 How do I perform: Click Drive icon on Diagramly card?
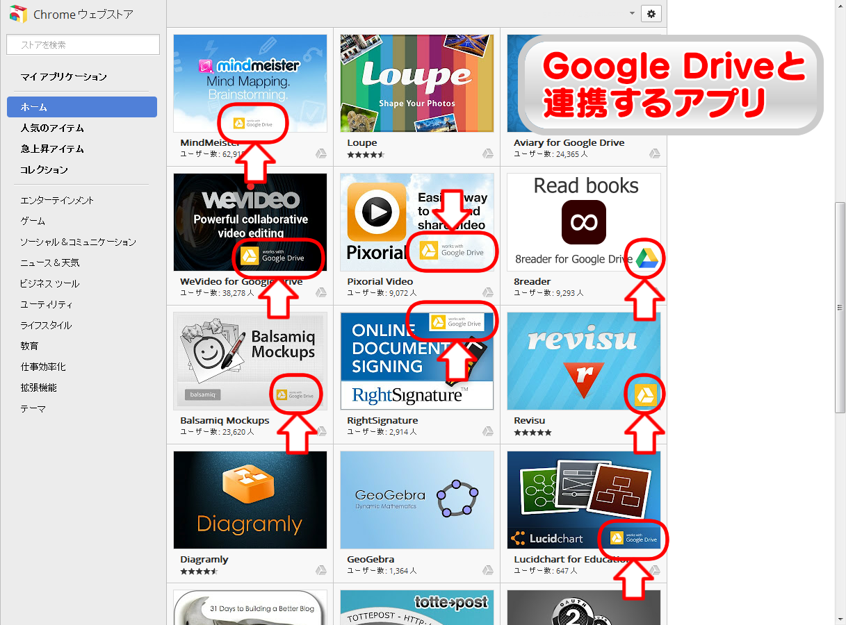(x=321, y=570)
